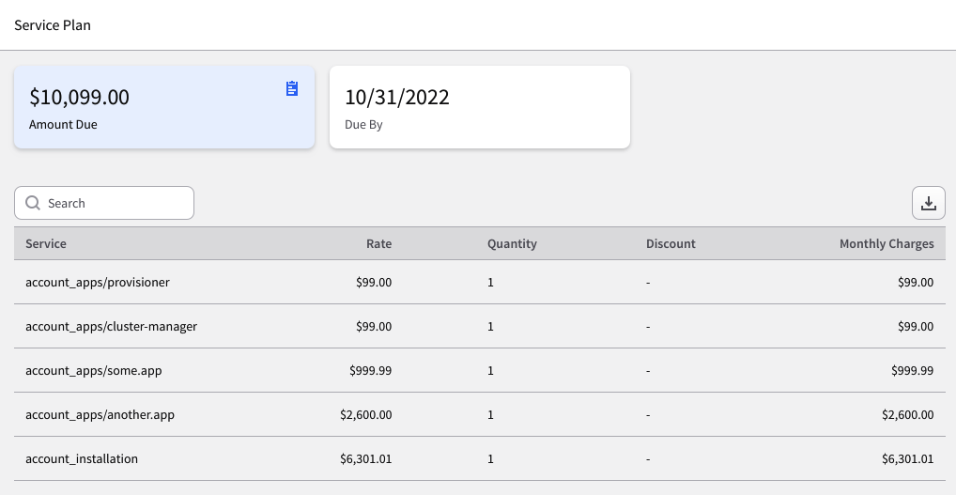This screenshot has height=495, width=956.
Task: Select the account_apps/cluster-manager row
Action: [x=480, y=326]
